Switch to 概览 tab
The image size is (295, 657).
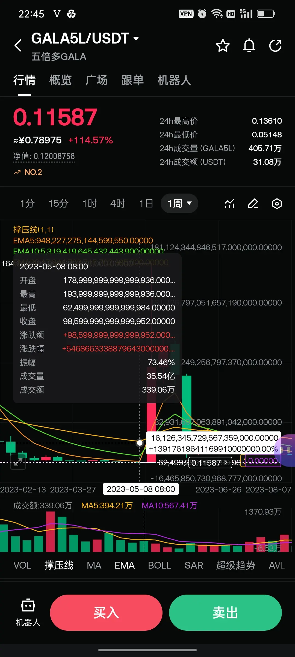click(60, 80)
